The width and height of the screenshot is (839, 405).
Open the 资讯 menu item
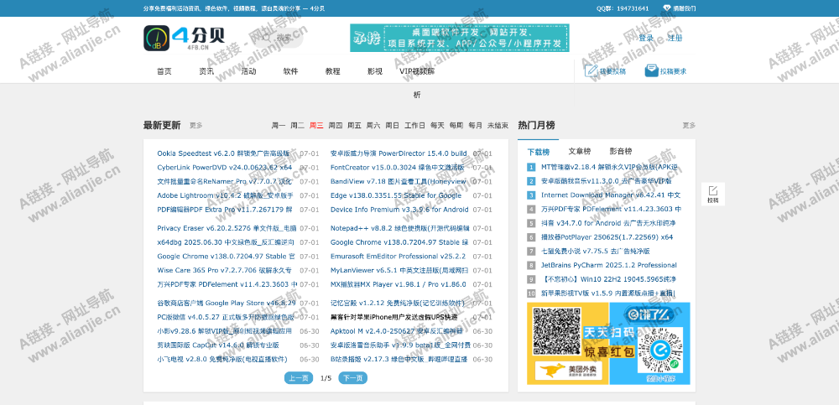(206, 71)
